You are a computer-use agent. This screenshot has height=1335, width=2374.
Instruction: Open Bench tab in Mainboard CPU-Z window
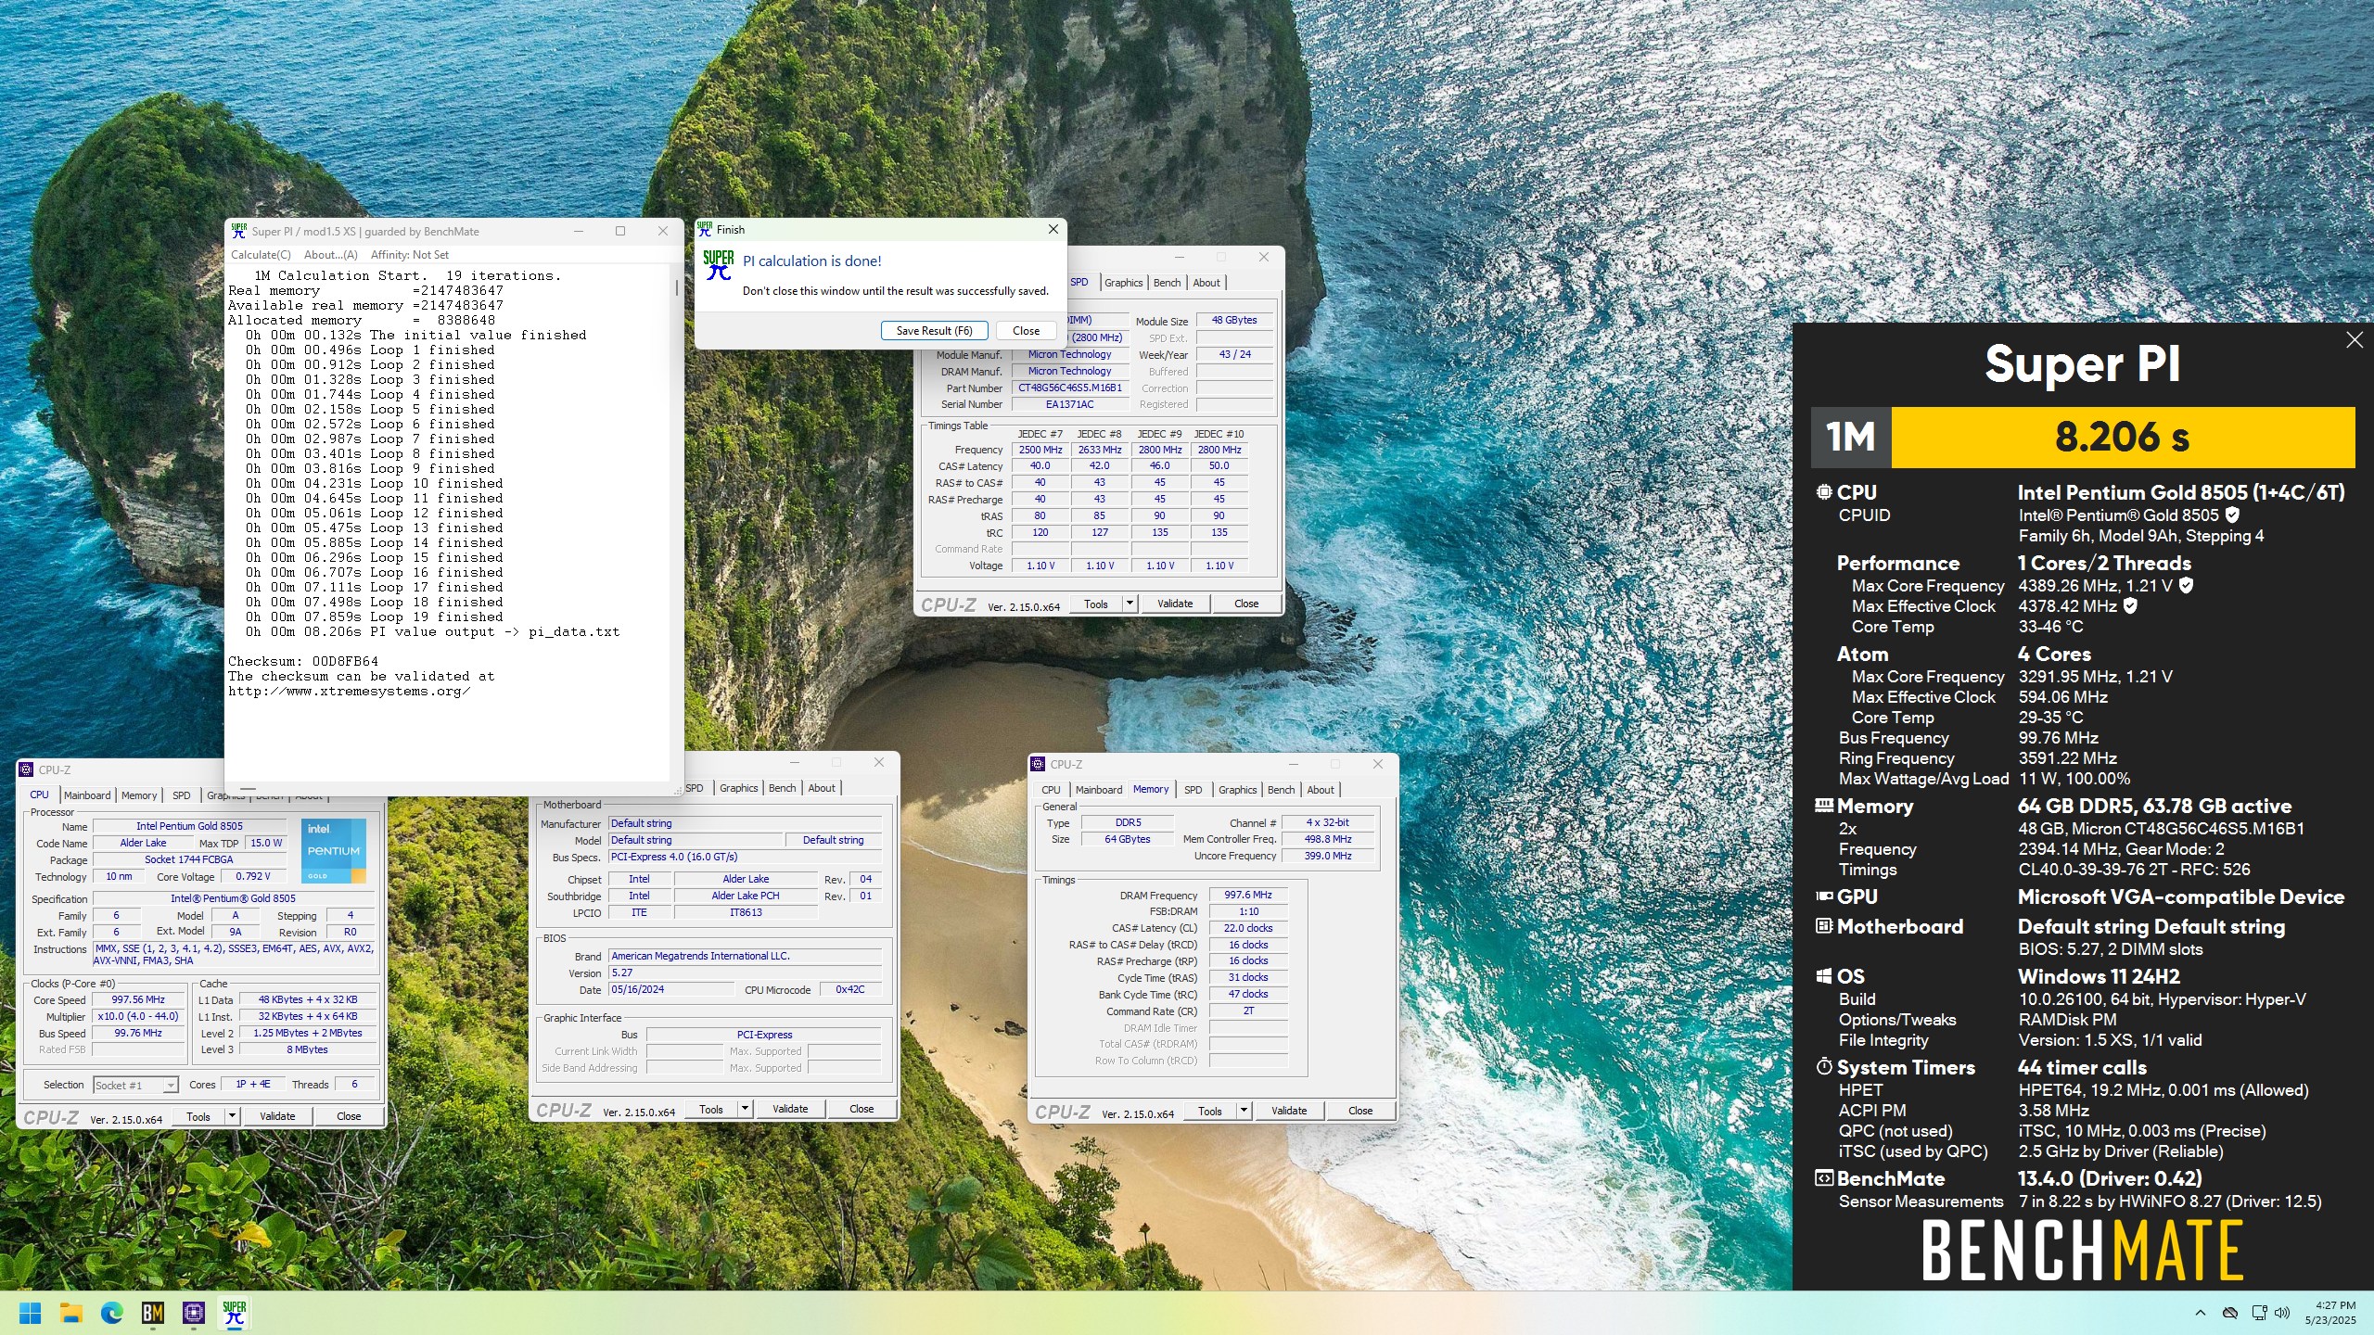point(782,788)
